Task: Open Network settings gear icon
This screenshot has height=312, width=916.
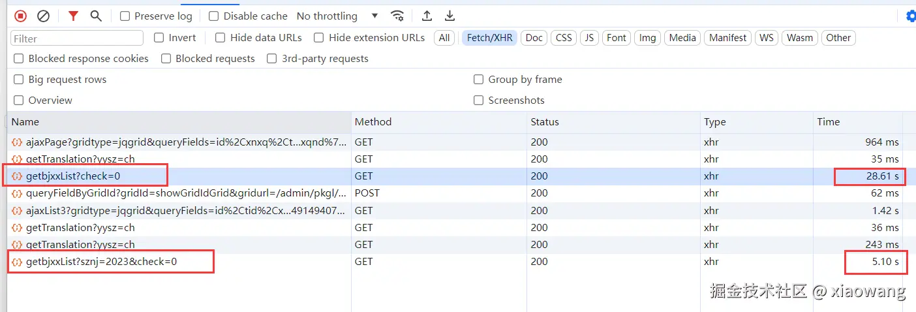Action: tap(911, 16)
